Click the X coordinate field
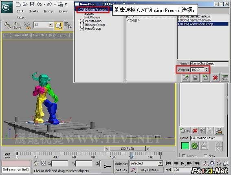The height and width of the screenshot is (175, 231). [x=59, y=163]
